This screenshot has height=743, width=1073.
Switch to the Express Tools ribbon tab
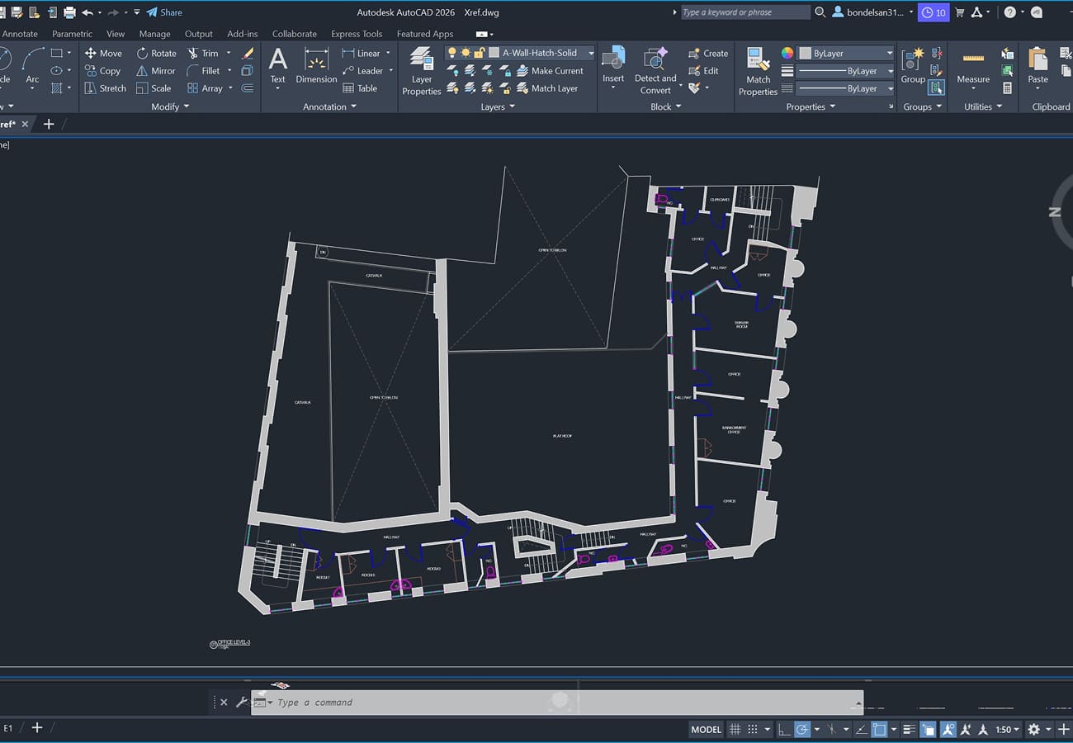(x=357, y=34)
